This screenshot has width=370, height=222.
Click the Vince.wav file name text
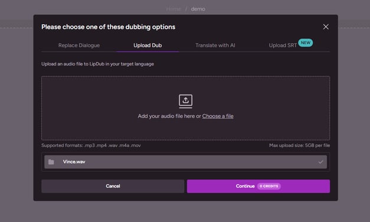point(74,162)
